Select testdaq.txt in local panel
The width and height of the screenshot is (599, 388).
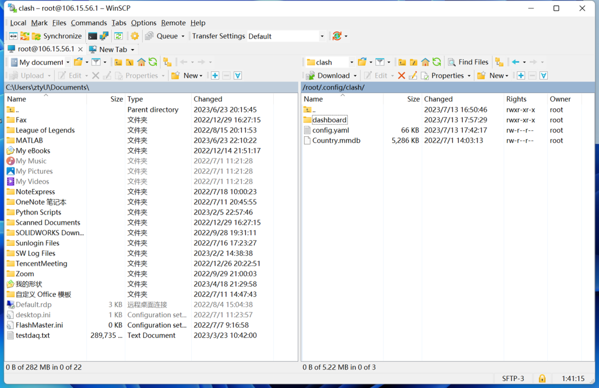[32, 335]
